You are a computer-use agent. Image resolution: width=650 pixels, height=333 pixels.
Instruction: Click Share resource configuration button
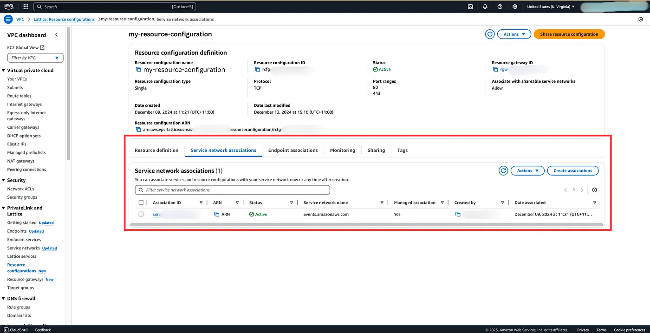569,34
